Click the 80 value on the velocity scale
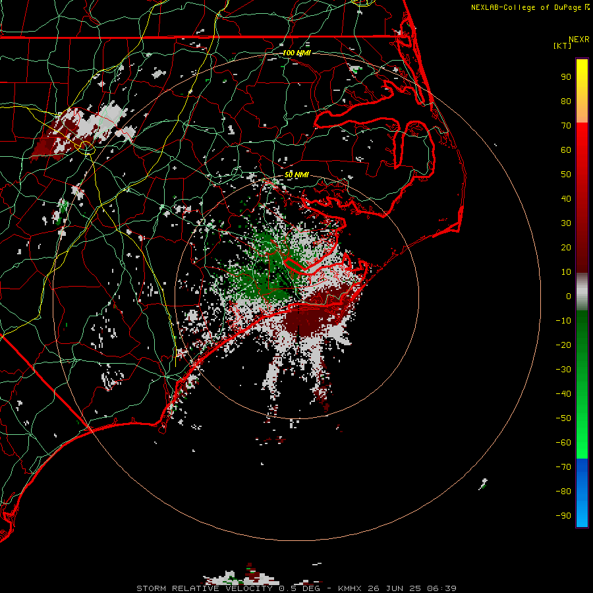The width and height of the screenshot is (593, 593). [566, 101]
